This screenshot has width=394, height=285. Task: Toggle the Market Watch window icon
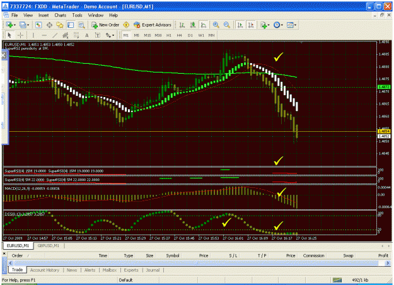(38, 25)
